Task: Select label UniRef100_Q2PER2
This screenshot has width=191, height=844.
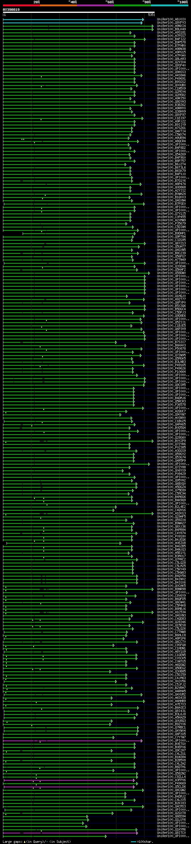Action: click(171, 95)
